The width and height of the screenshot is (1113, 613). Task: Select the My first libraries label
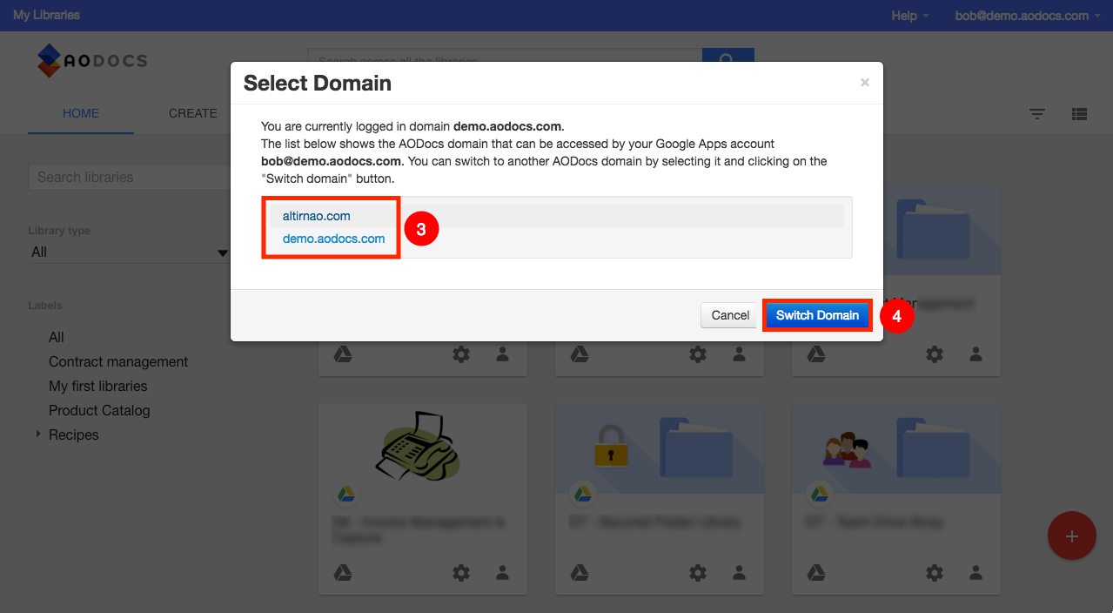tap(98, 386)
